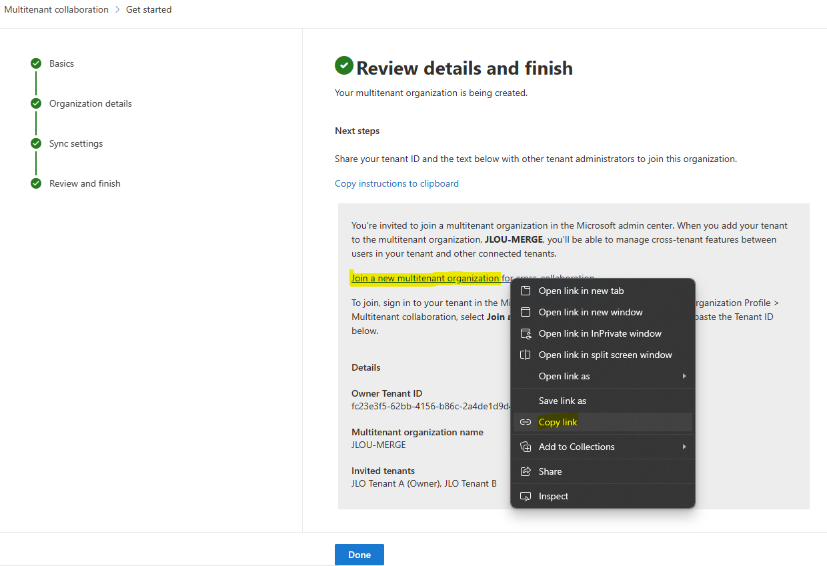Choose Open link in new tab
Viewport: 827px width, 566px height.
click(603, 291)
